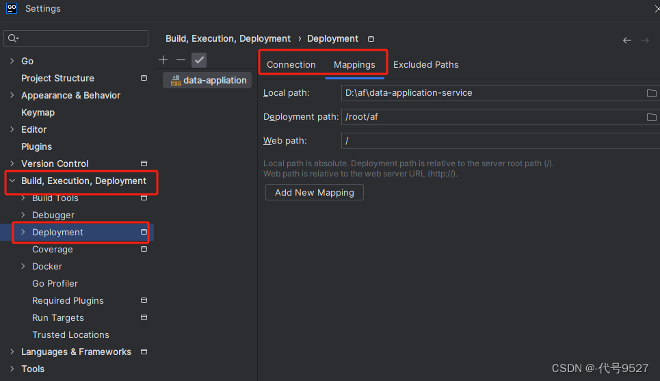Click project-level icon beside Deployment breadcrumb
The width and height of the screenshot is (660, 381).
[371, 39]
